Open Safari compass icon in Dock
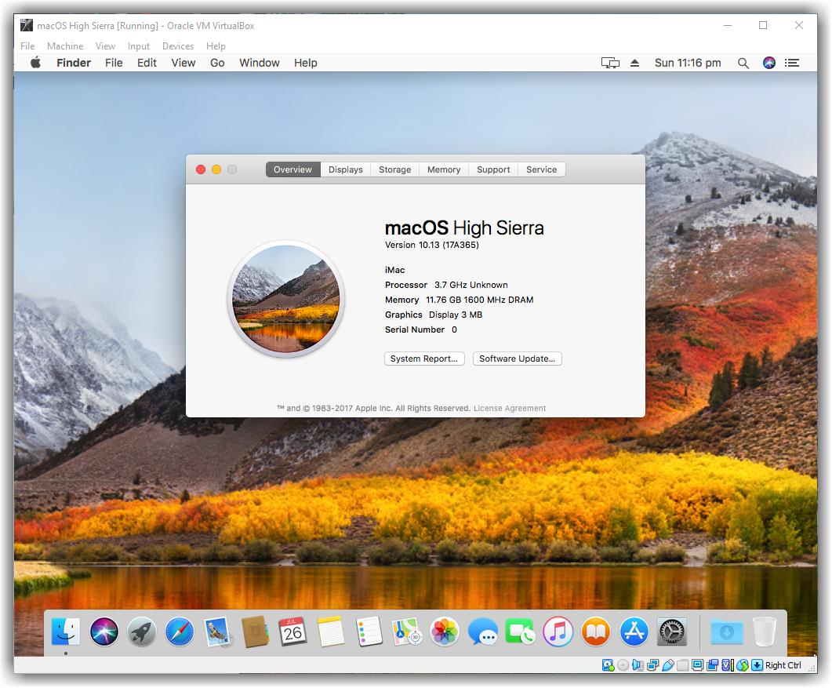This screenshot has height=688, width=832. point(180,632)
